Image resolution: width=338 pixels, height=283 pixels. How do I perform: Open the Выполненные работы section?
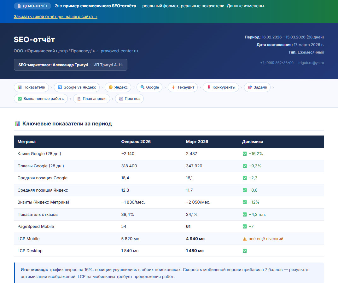point(41,99)
